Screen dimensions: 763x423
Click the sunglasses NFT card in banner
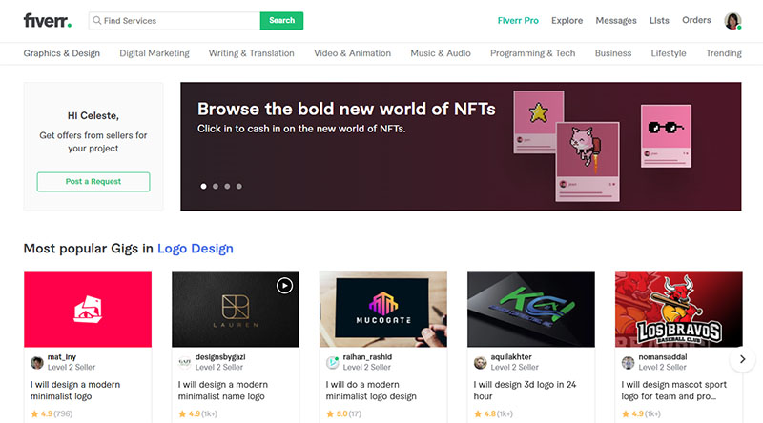click(666, 136)
